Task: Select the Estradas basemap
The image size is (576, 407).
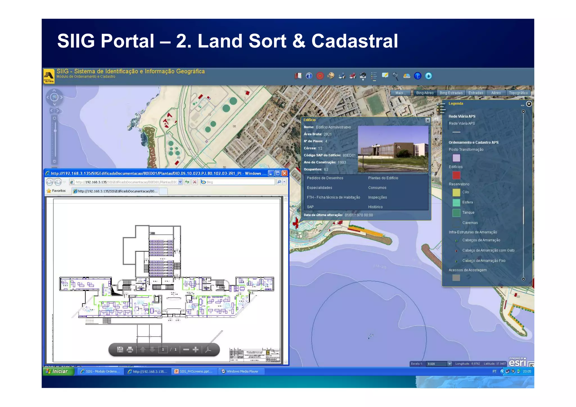Action: (x=476, y=93)
